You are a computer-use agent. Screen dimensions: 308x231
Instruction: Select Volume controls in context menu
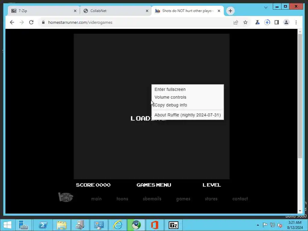point(188,97)
